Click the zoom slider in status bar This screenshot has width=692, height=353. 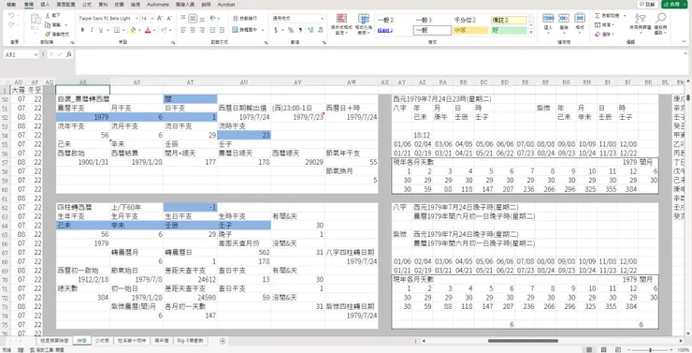(650, 350)
